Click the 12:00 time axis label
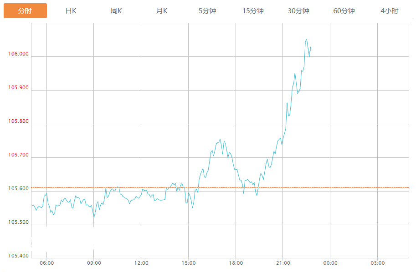The image size is (416, 272). tap(141, 263)
